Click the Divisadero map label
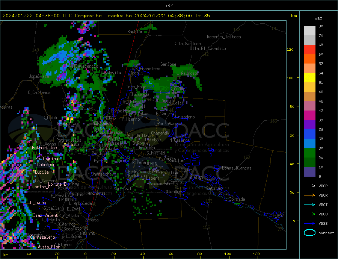This screenshot has width=338, height=259. [x=183, y=117]
